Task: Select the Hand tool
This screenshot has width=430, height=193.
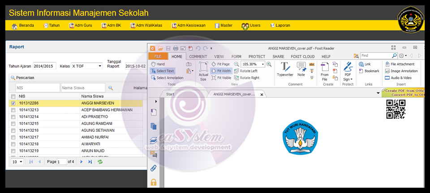Action: [x=158, y=64]
